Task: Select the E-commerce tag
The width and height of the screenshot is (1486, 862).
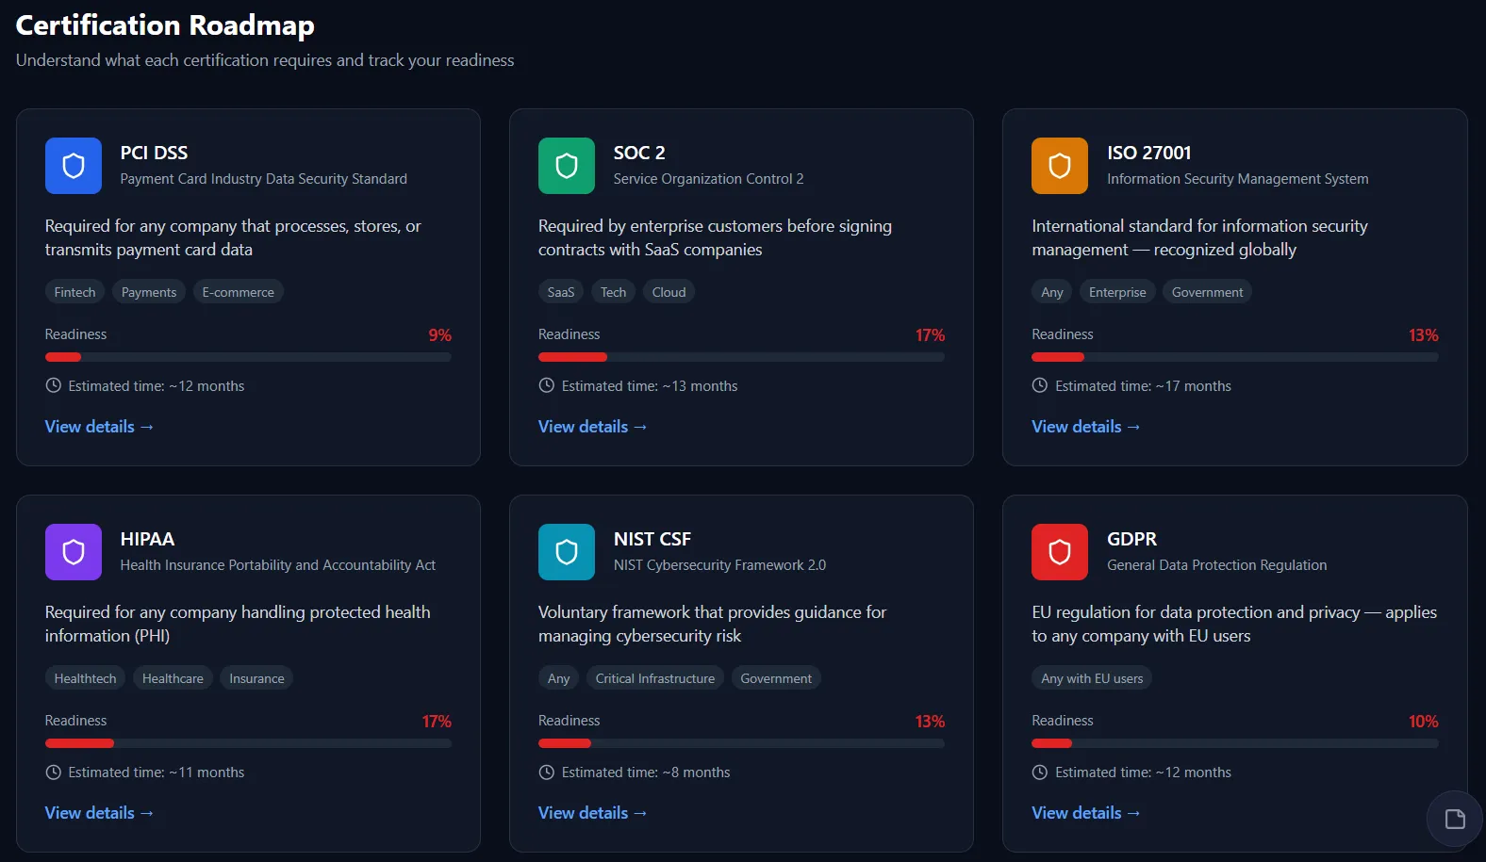Action: tap(239, 292)
